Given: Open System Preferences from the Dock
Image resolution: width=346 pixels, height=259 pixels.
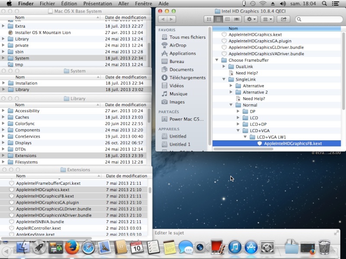Looking at the screenshot, I should [267, 247].
